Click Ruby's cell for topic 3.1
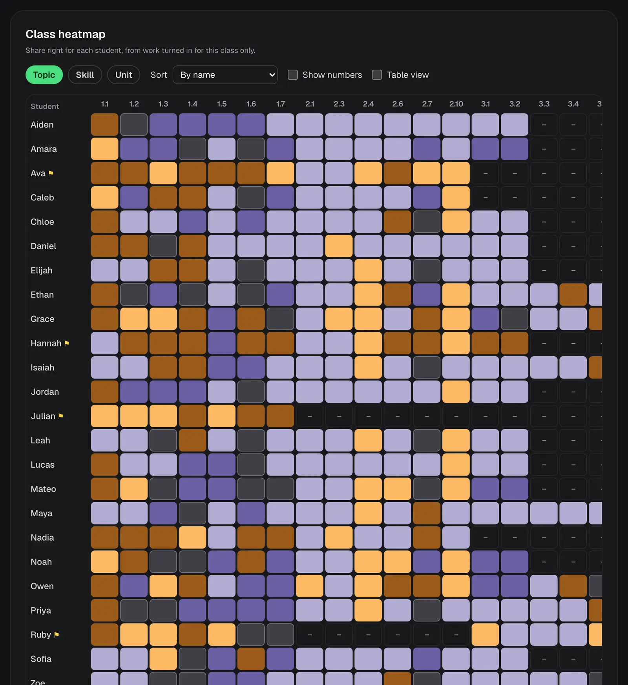 point(486,634)
